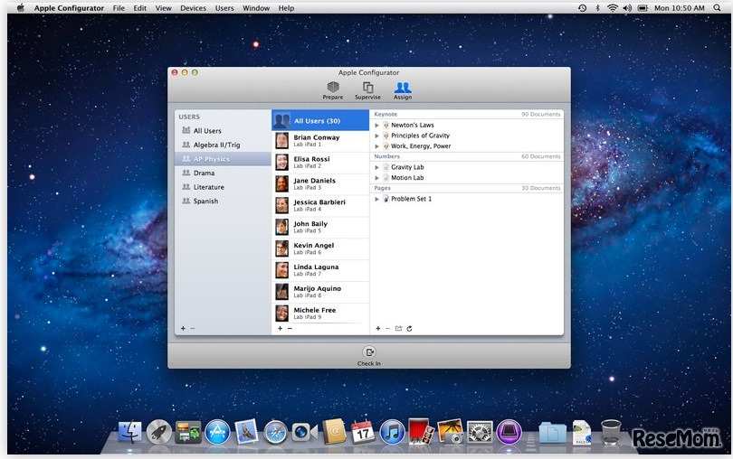This screenshot has height=459, width=733.
Task: Open Safari from the Dock
Action: coord(276,433)
